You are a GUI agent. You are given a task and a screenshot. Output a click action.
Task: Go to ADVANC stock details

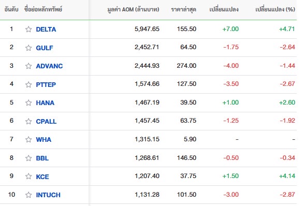pyautogui.click(x=49, y=66)
